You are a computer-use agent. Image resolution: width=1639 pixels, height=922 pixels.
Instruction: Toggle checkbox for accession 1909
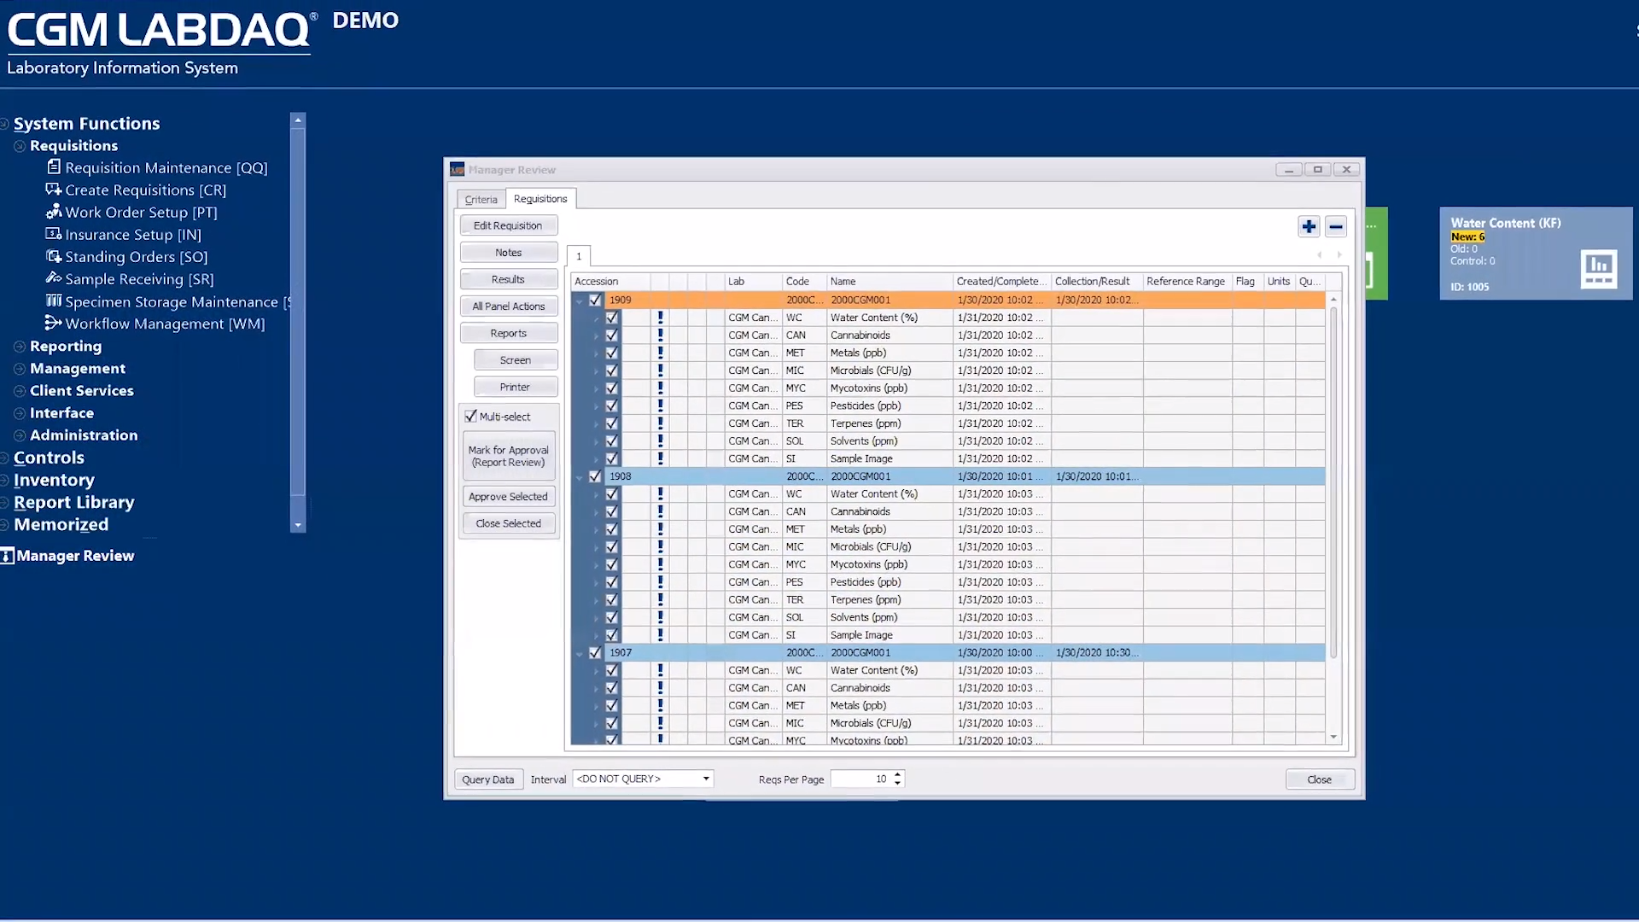pyautogui.click(x=595, y=300)
